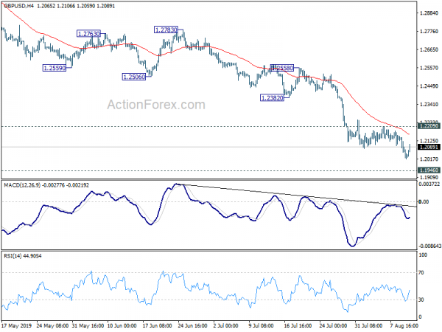This screenshot has width=442, height=332.
Task: Click the 17 Jun 08:00 date label
Action: tap(158, 326)
